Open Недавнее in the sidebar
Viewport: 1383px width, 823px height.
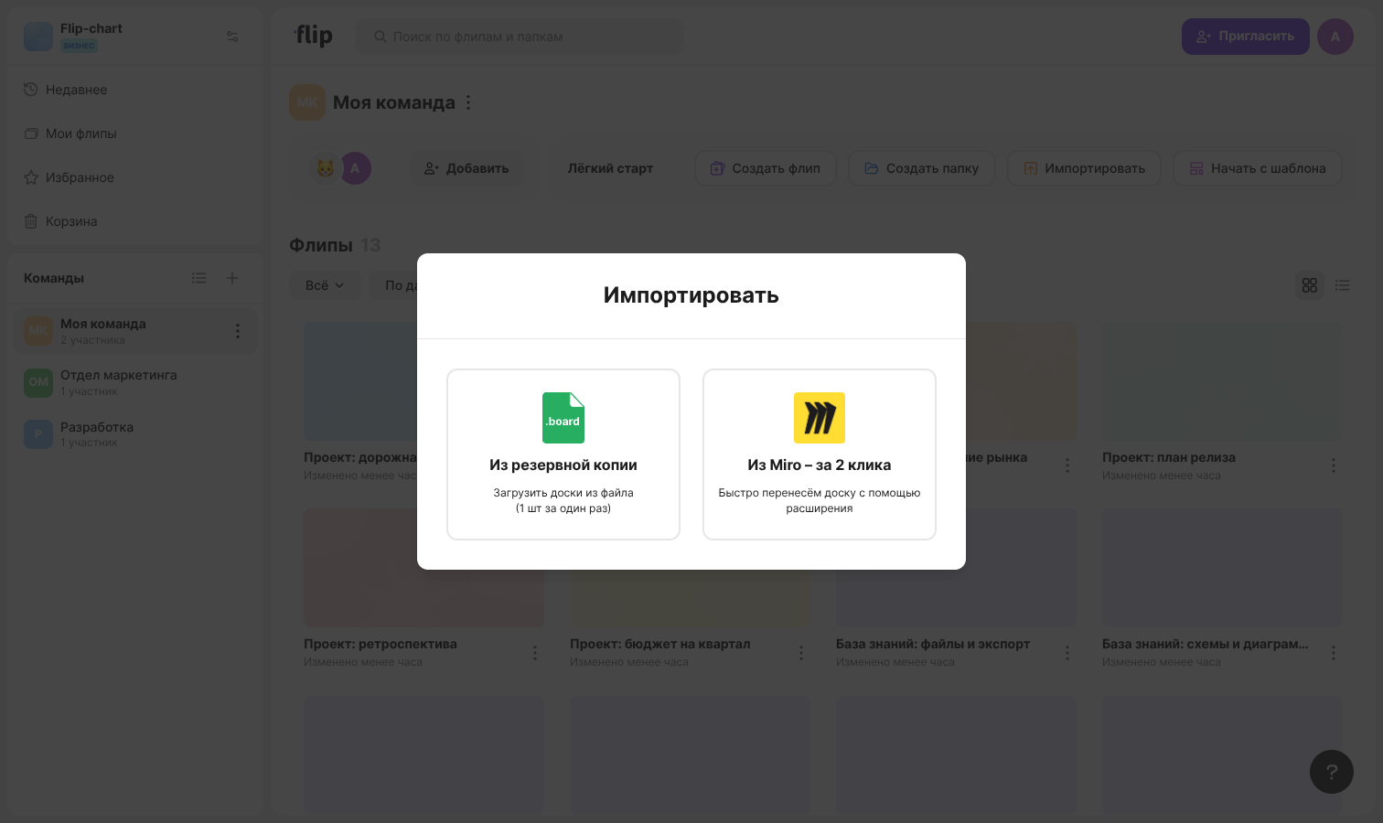point(135,90)
